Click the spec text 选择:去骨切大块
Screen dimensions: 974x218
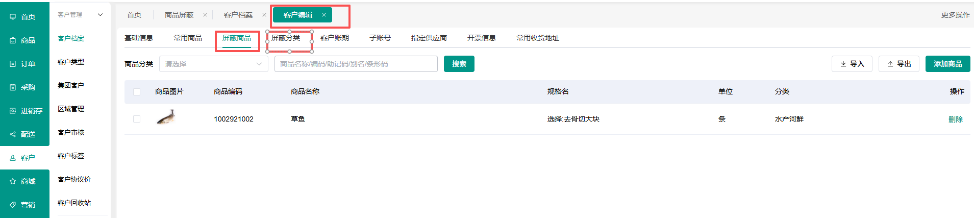(573, 119)
